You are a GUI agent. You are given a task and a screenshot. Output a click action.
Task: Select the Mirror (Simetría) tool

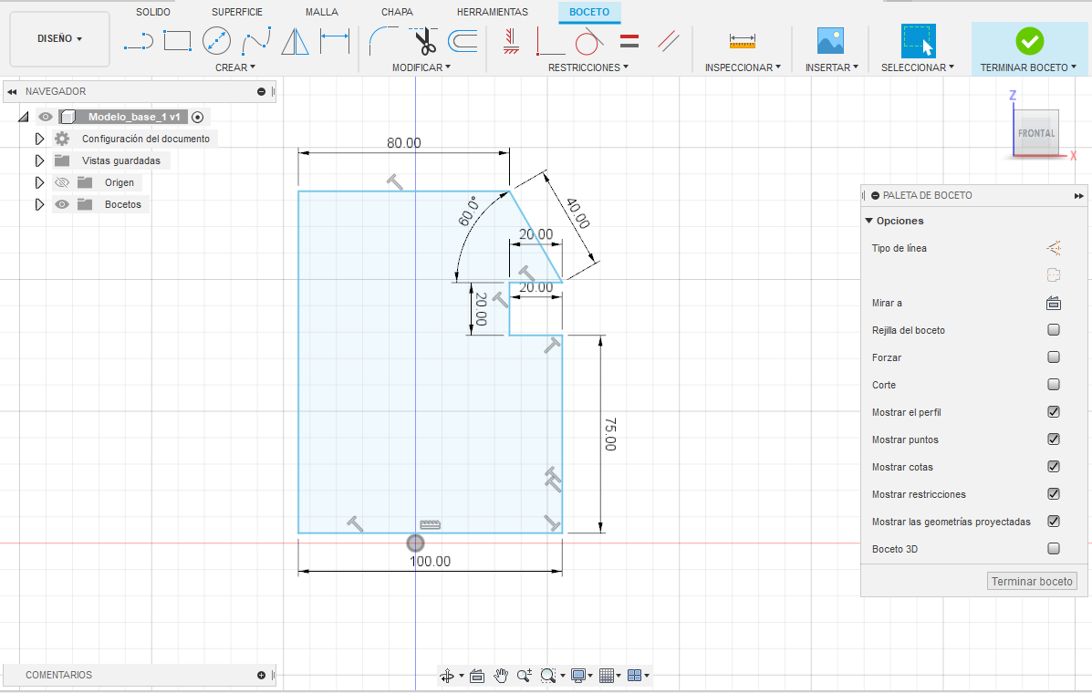point(296,41)
